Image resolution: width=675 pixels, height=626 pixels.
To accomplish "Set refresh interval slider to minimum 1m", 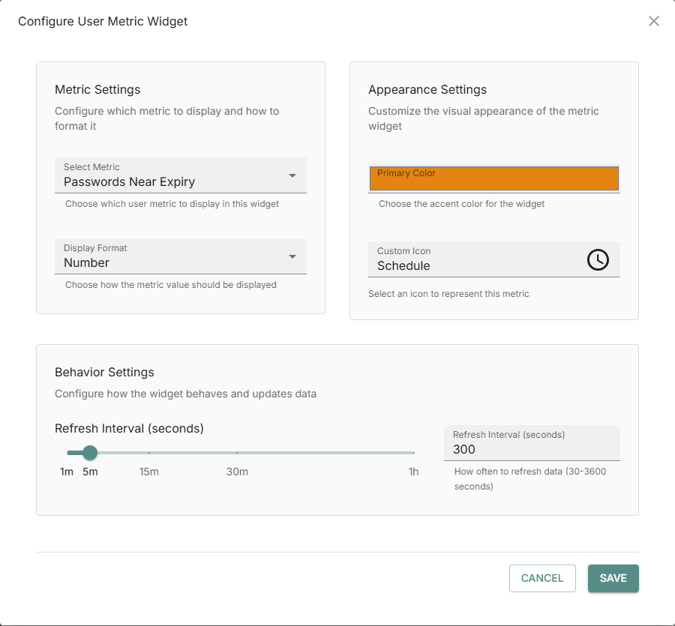I will click(x=67, y=453).
